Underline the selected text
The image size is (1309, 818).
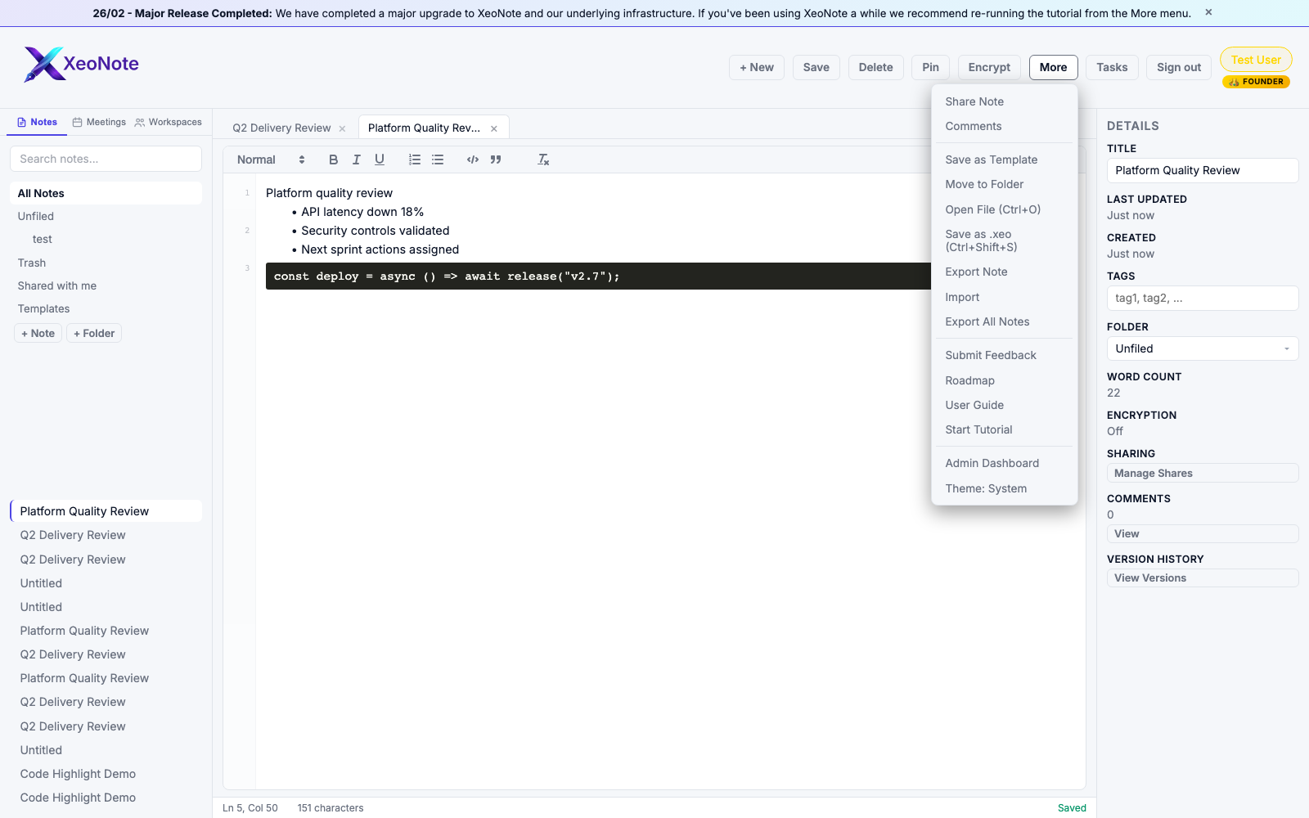(379, 160)
